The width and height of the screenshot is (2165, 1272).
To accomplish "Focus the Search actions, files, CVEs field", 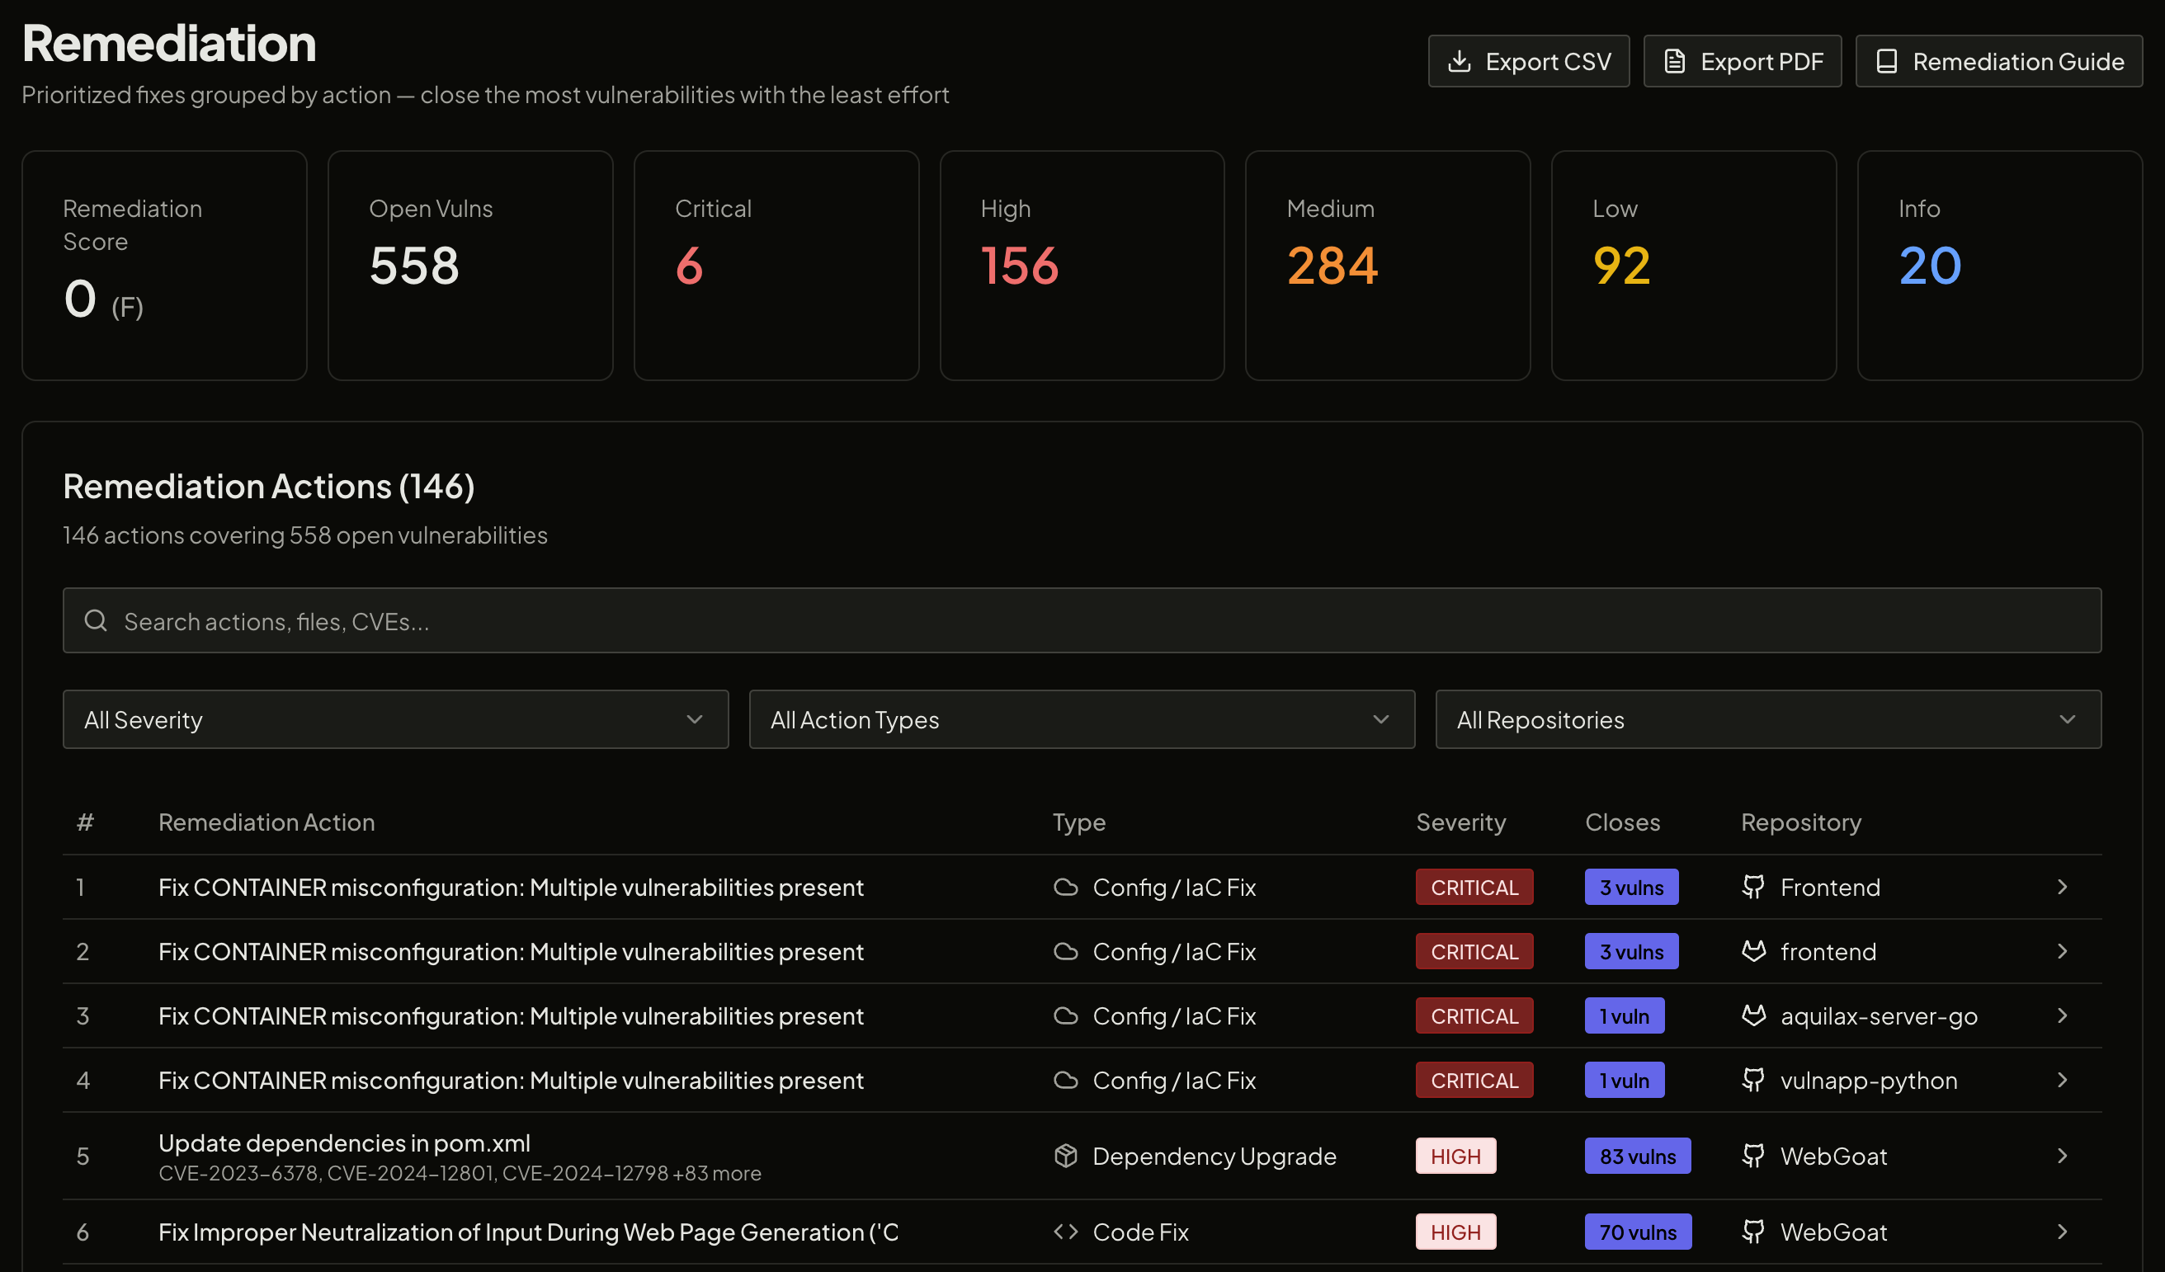I will 1082,620.
